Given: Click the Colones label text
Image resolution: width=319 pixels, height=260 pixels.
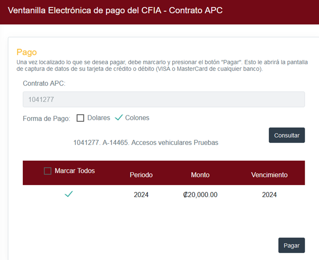Looking at the screenshot, I should [137, 118].
